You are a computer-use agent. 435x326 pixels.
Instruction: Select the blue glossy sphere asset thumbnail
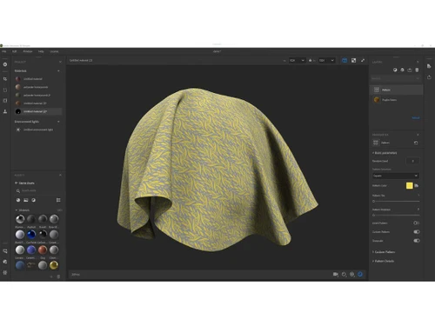click(x=31, y=234)
